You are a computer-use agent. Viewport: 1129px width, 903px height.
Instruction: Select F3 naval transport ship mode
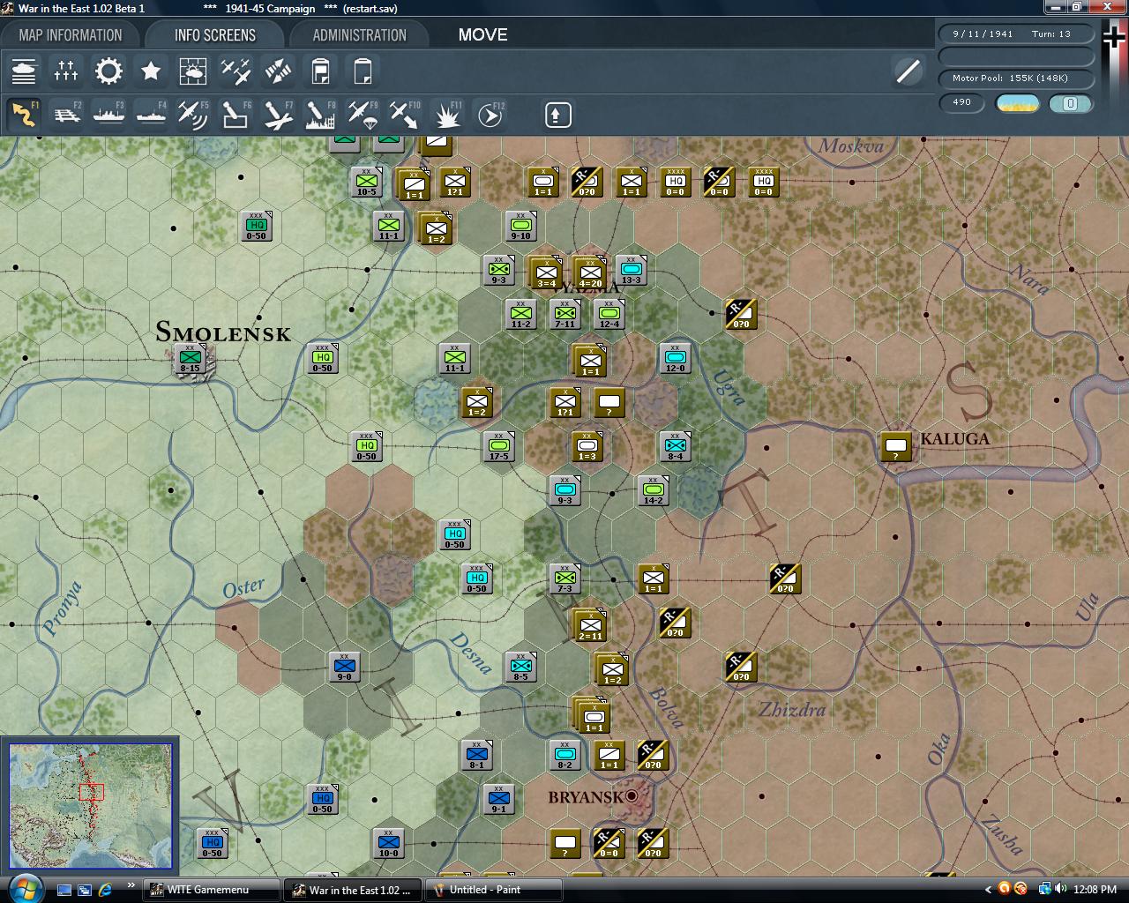point(108,115)
